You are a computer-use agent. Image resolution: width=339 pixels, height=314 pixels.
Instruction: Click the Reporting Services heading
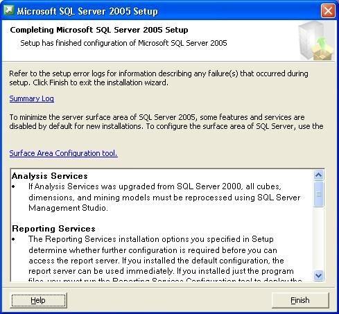point(53,229)
